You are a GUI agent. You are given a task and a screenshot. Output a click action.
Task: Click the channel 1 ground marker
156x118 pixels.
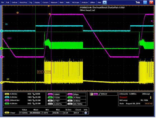(x=1, y=82)
